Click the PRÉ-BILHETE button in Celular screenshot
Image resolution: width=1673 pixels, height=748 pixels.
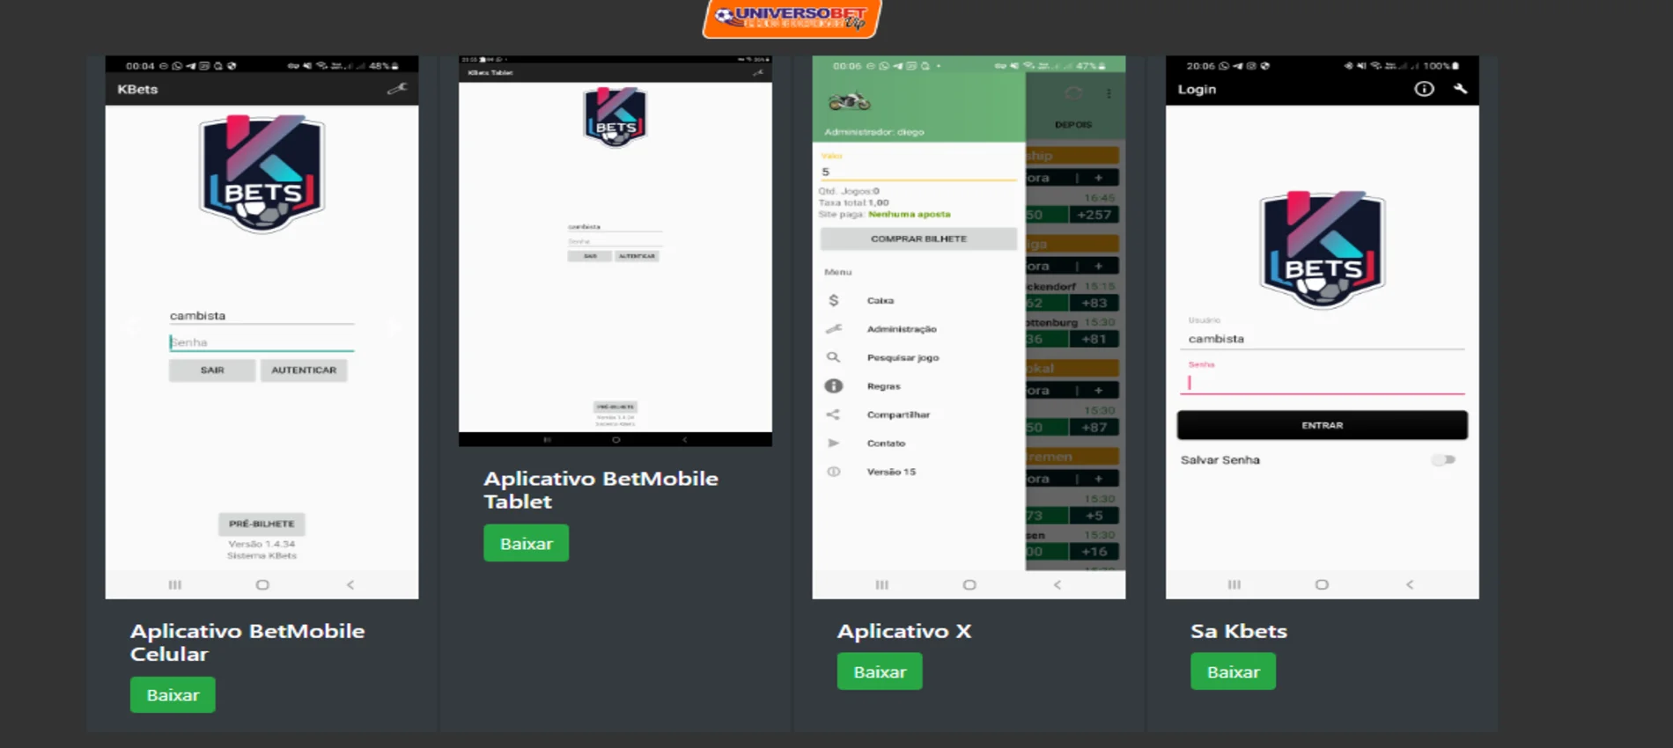click(x=262, y=524)
